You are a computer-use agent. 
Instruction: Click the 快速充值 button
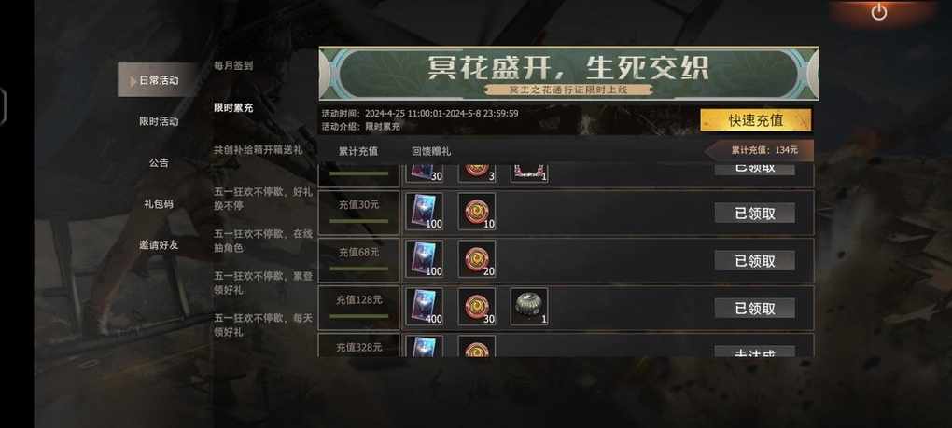[755, 120]
